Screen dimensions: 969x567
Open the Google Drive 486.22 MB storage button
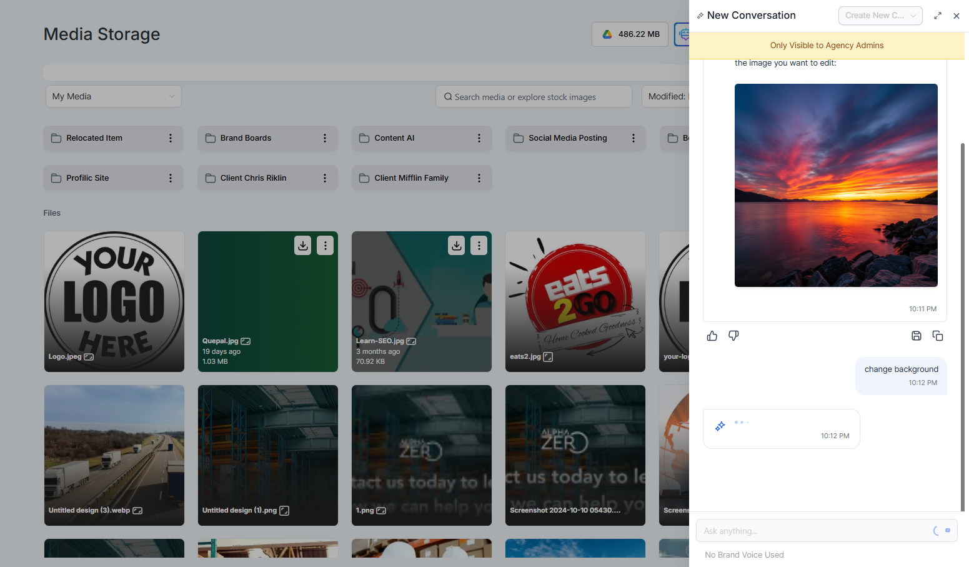(x=630, y=34)
